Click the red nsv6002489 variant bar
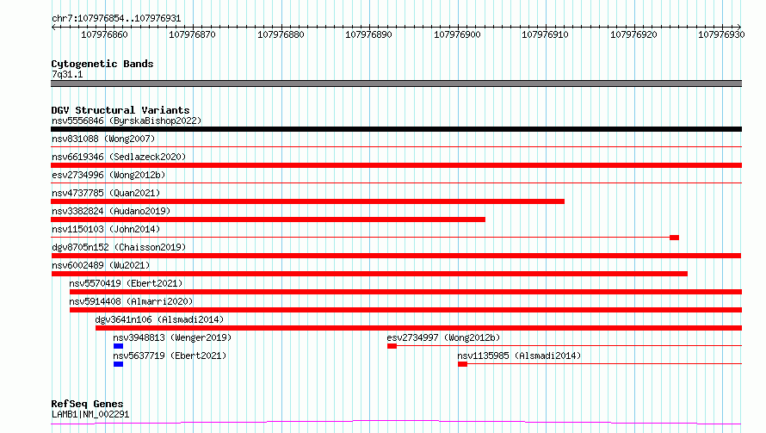Screen dimensions: 766x433 point(369,274)
